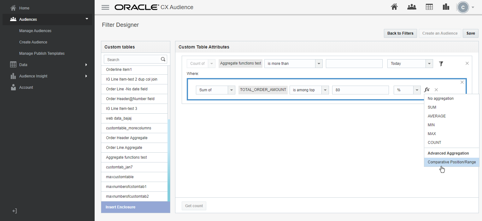Click the filter funnel icon on the condition row

tap(441, 63)
